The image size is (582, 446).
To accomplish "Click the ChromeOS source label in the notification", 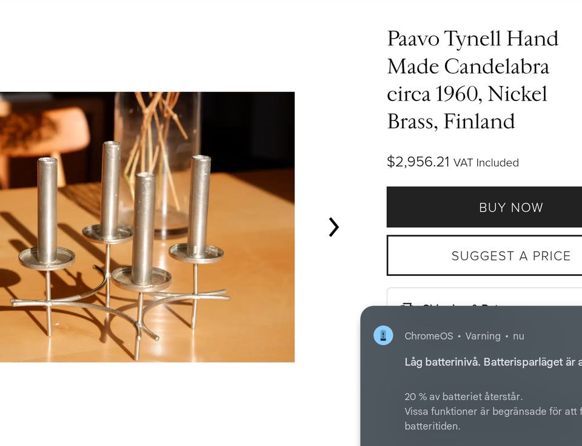I will pos(429,336).
